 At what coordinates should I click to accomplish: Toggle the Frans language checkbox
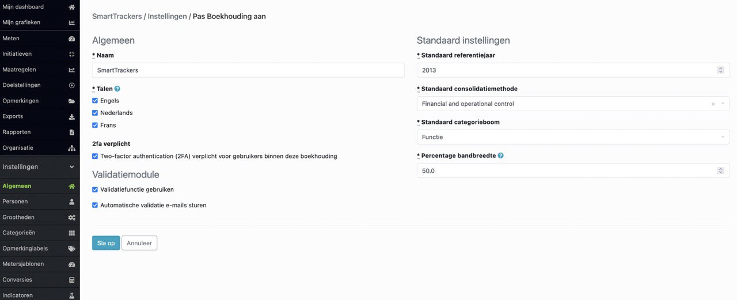(95, 125)
